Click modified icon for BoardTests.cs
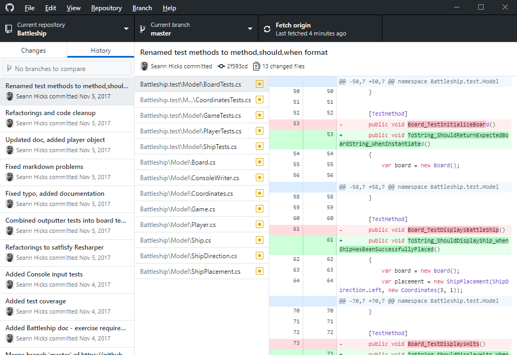This screenshot has height=355, width=517. point(260,84)
